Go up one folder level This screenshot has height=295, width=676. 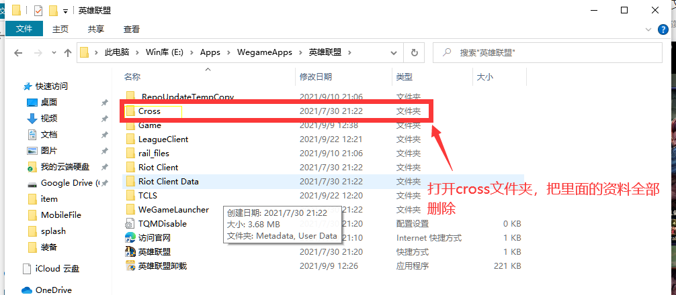pyautogui.click(x=68, y=52)
